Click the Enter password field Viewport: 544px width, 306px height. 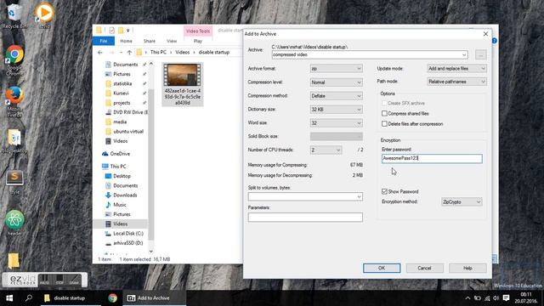432,159
